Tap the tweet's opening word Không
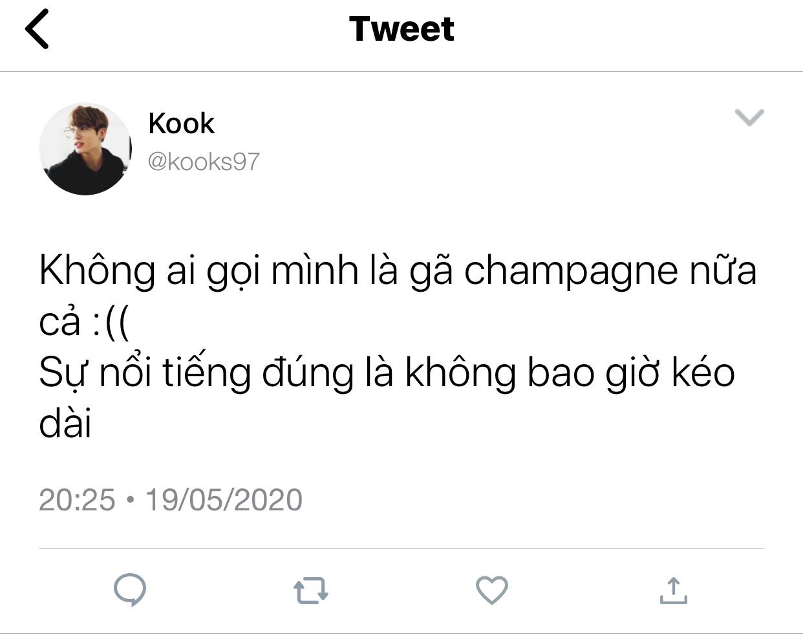803x643 pixels. coord(97,270)
